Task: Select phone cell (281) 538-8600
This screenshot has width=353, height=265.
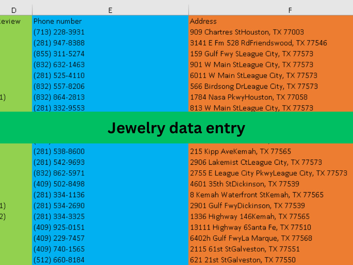Action: [110, 152]
